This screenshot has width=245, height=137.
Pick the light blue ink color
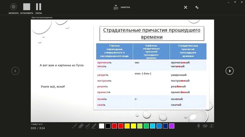[152, 126]
